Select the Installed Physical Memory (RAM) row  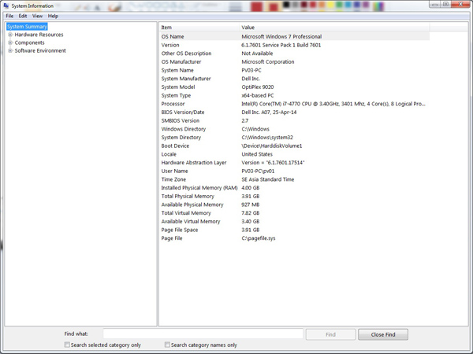point(294,188)
